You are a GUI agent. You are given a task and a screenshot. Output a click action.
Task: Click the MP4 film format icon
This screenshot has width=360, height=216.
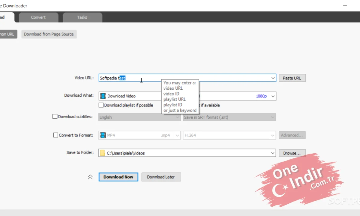[x=103, y=135]
